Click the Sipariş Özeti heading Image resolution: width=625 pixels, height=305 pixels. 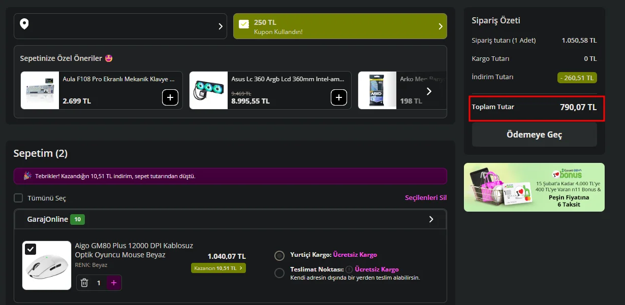click(x=496, y=21)
